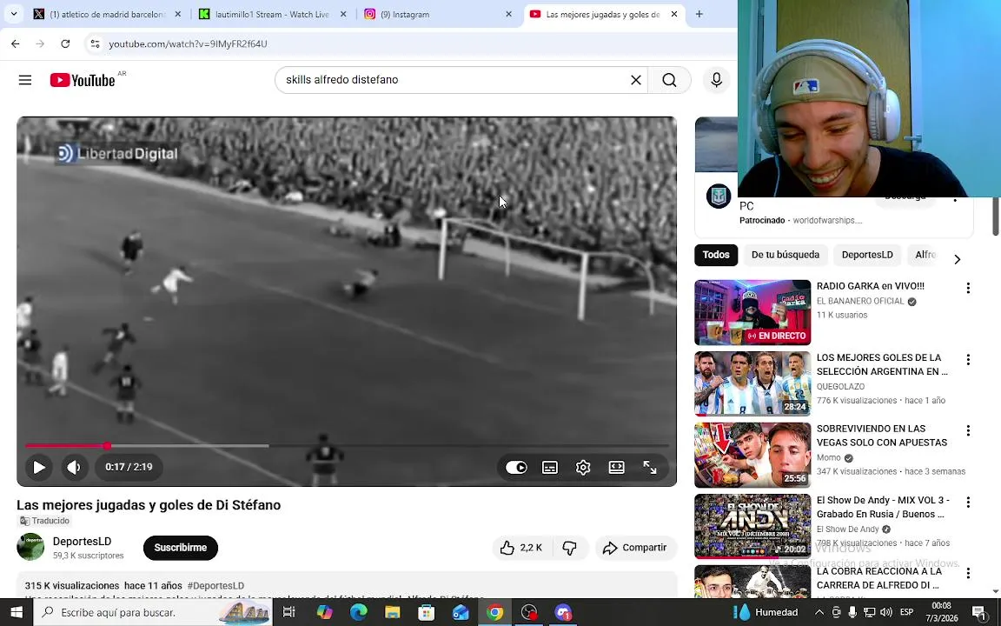The image size is (1001, 626).
Task: Switch to the Instagram browser tab
Action: coord(438,14)
